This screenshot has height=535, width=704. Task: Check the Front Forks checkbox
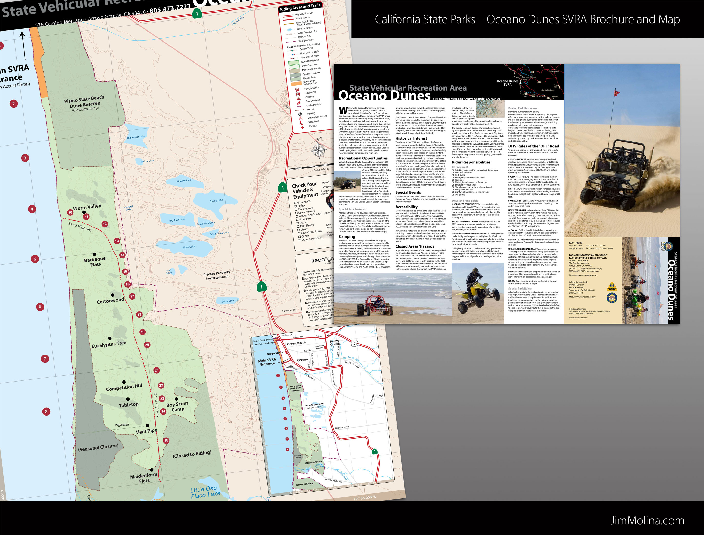point(297,220)
